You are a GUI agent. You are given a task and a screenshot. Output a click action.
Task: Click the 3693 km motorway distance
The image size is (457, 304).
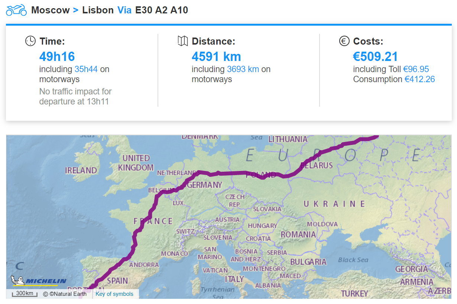click(243, 69)
